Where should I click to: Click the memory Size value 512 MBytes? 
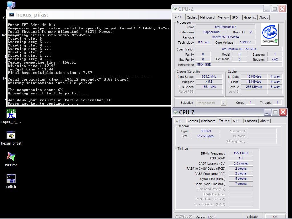point(206,136)
